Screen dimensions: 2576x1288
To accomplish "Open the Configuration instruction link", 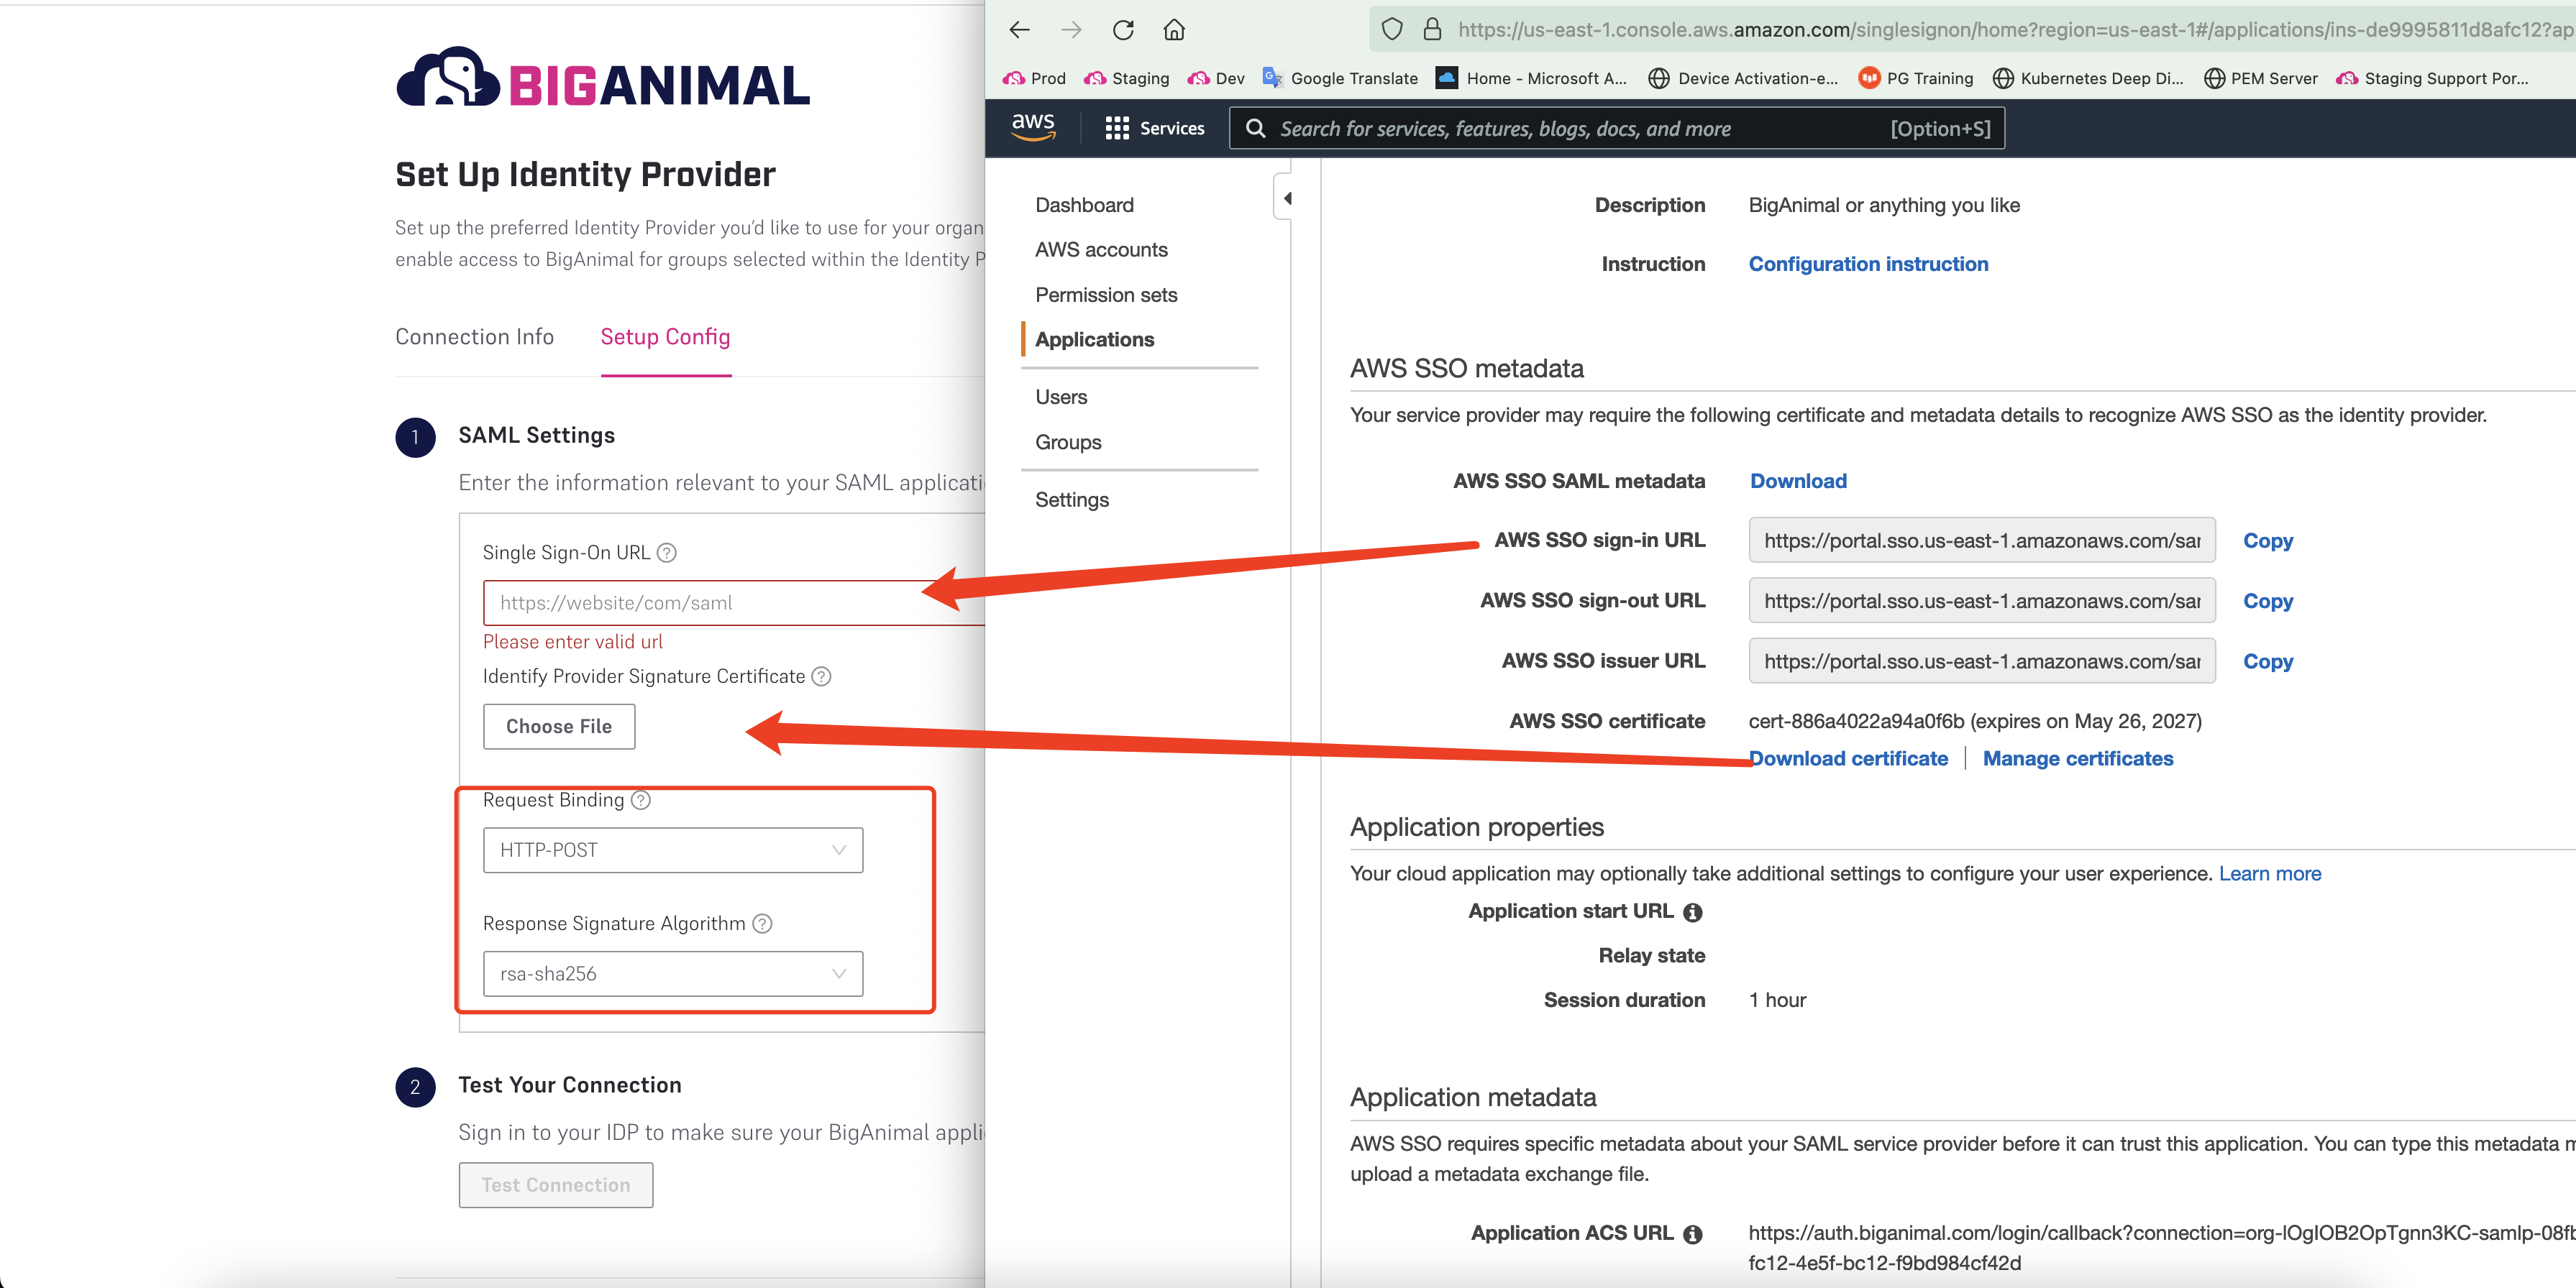I will point(1868,264).
